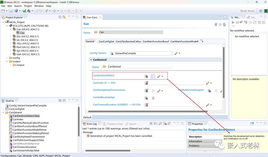Open the Project menu
The width and height of the screenshot is (268, 157).
pos(28,6)
